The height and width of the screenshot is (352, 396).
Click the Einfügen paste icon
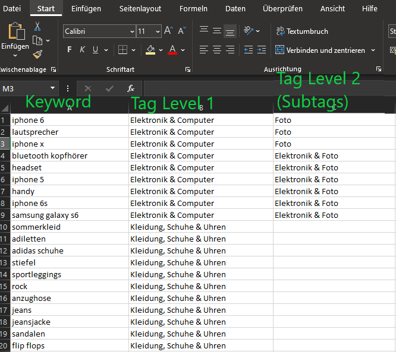17,31
